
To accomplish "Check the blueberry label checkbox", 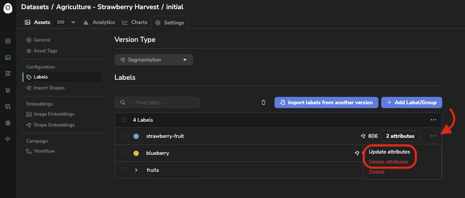I will [124, 153].
